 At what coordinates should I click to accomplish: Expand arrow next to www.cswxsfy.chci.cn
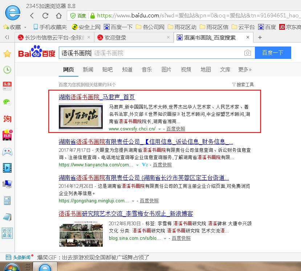[159, 129]
